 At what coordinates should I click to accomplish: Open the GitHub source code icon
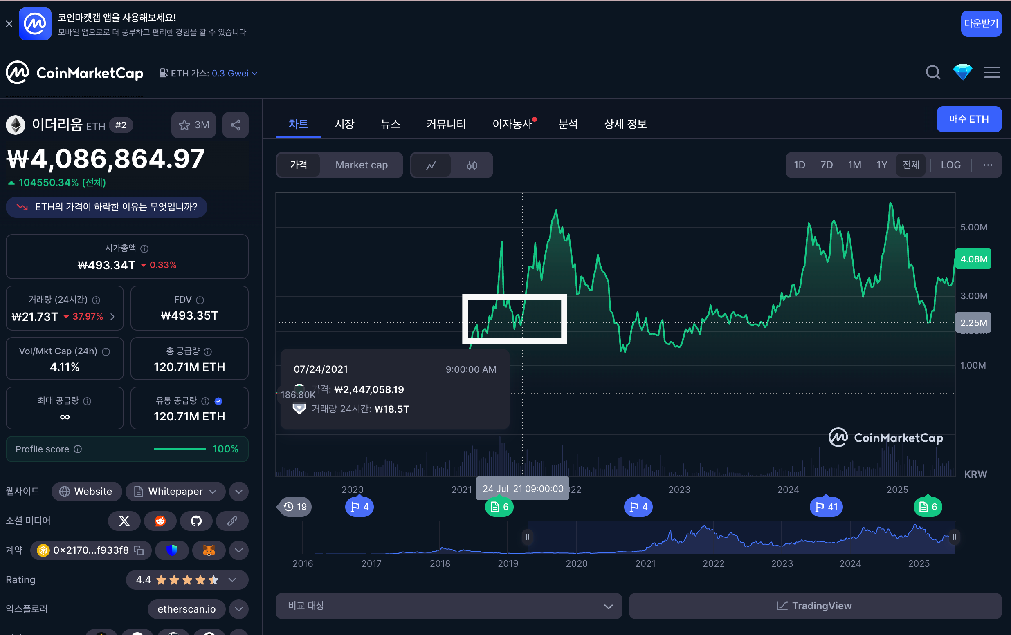[196, 521]
